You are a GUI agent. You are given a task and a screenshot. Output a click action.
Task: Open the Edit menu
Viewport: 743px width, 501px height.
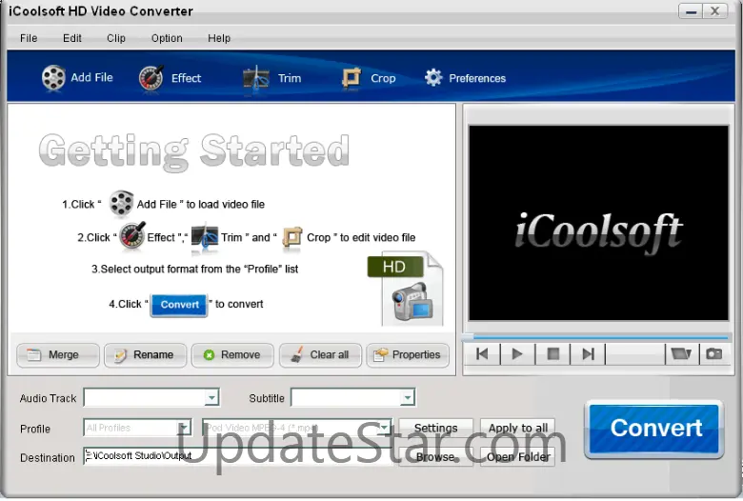coord(72,38)
